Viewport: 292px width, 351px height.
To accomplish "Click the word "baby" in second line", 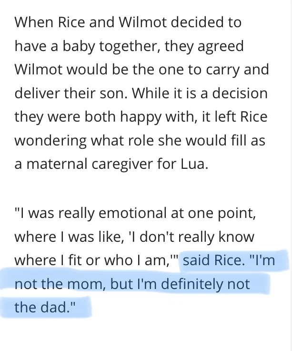I will (79, 46).
